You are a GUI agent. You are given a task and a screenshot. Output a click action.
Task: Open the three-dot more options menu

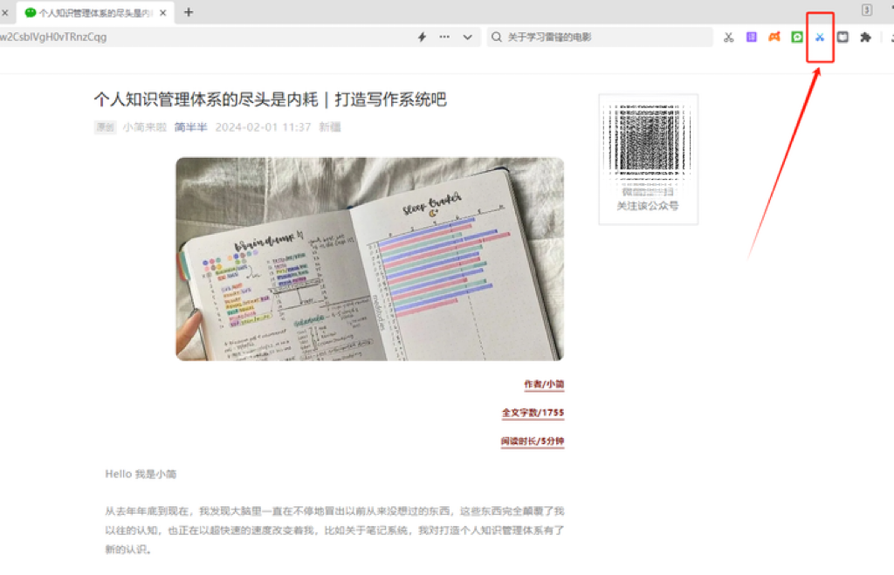tap(444, 37)
